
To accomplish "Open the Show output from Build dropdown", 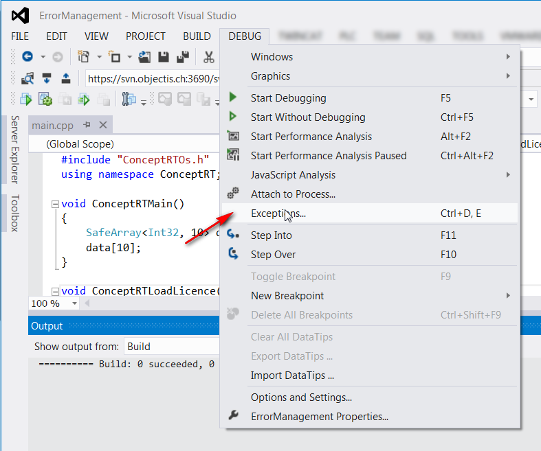I will click(171, 346).
